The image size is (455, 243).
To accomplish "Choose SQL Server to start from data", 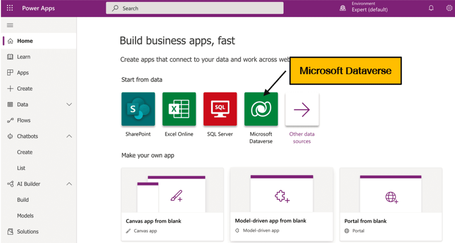I will (220, 109).
